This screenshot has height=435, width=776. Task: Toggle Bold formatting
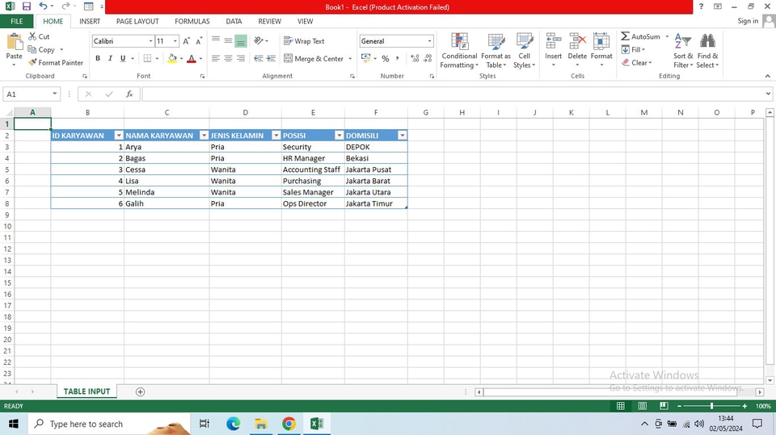pos(98,58)
